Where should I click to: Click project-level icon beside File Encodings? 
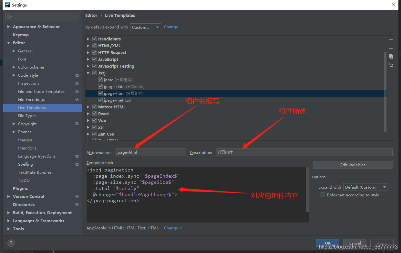(77, 100)
